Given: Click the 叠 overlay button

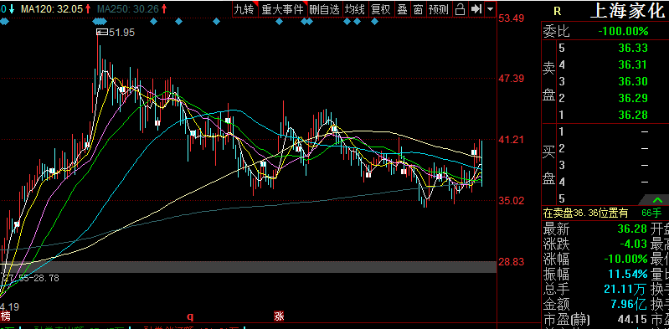Looking at the screenshot, I should (x=403, y=9).
